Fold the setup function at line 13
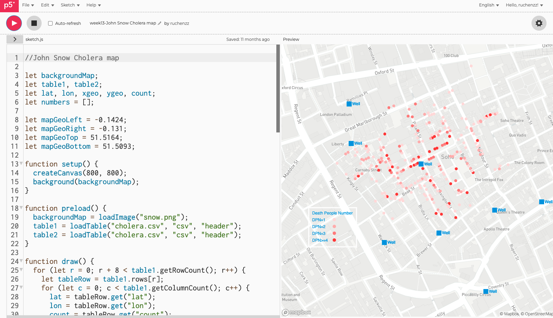The width and height of the screenshot is (553, 318). click(21, 163)
